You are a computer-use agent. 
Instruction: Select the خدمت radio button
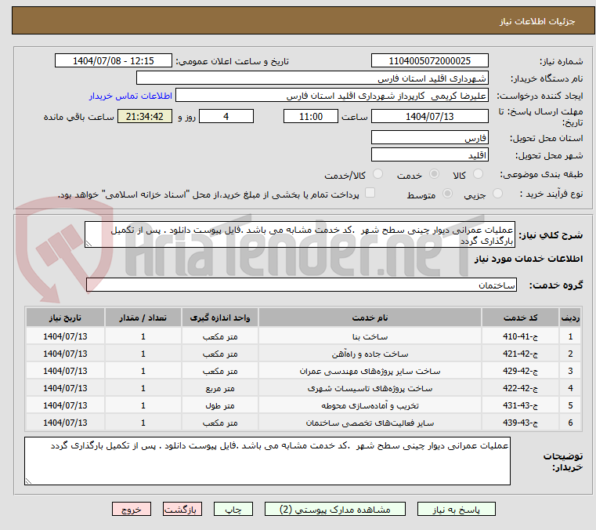tap(434, 174)
